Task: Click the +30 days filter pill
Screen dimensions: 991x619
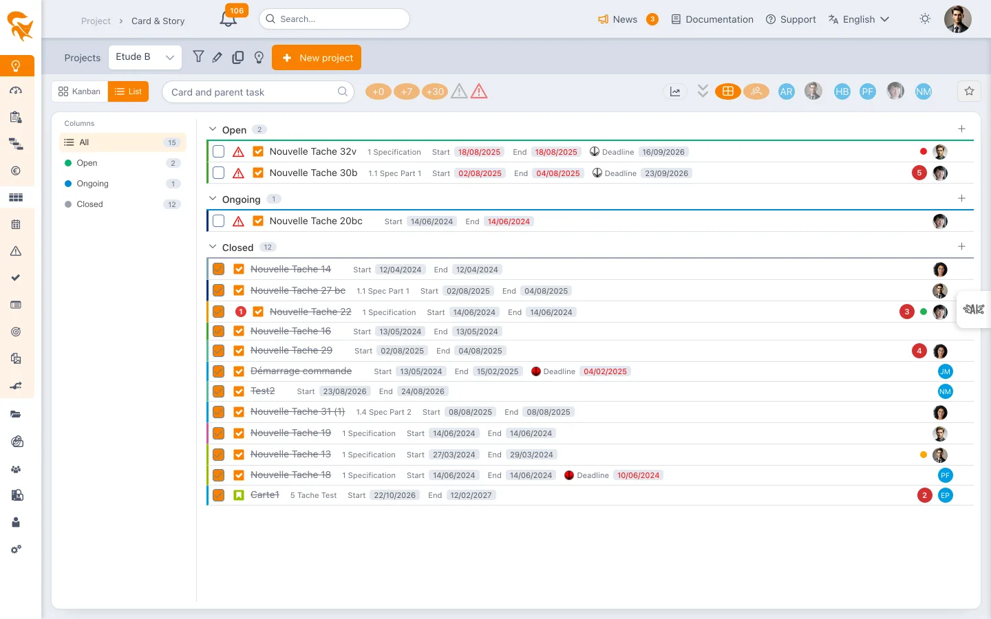Action: click(435, 91)
